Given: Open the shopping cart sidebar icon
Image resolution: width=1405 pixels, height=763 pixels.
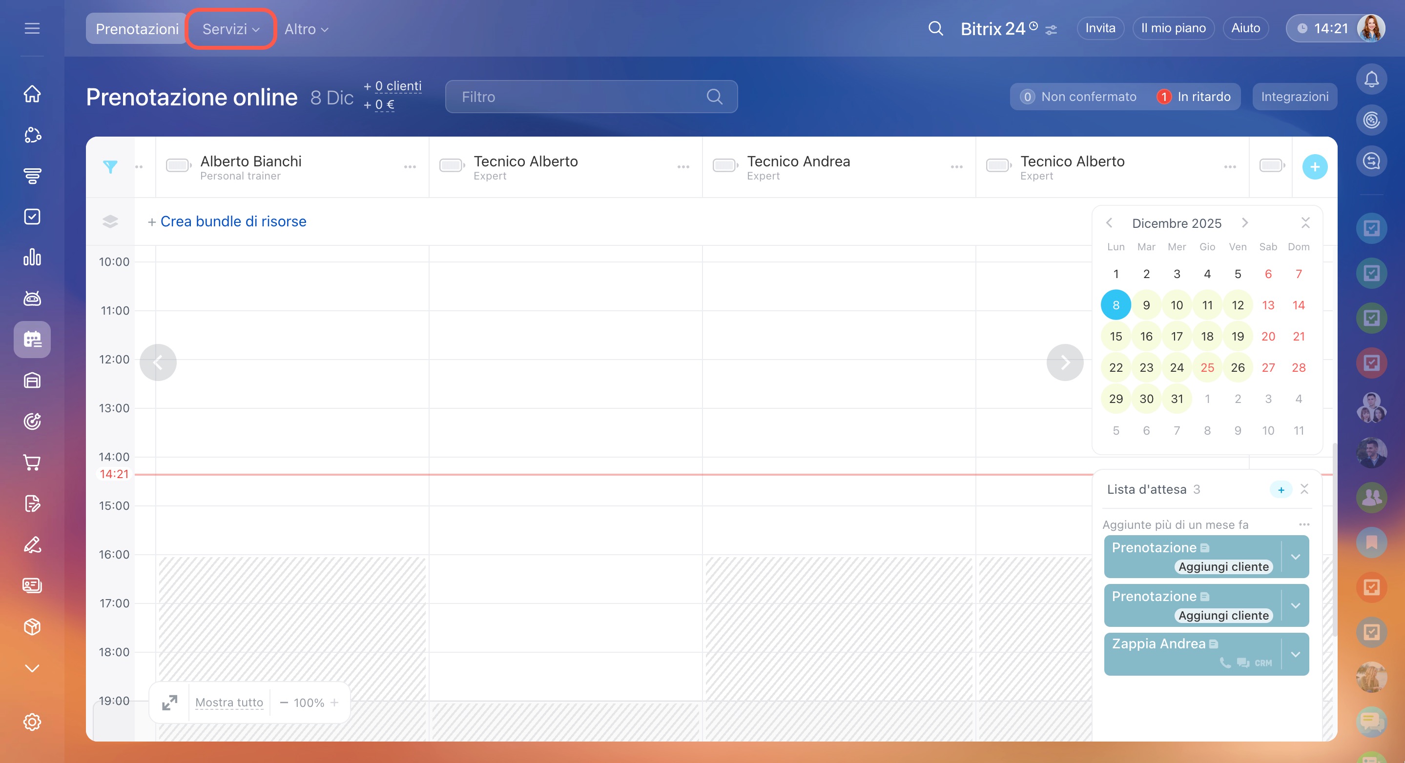Looking at the screenshot, I should [x=32, y=462].
